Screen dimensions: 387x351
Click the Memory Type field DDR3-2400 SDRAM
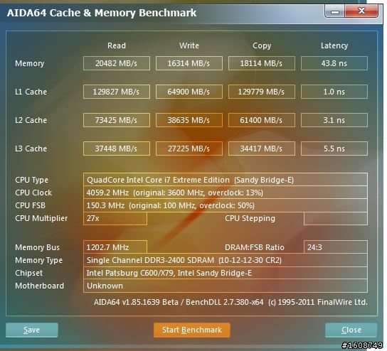point(226,260)
